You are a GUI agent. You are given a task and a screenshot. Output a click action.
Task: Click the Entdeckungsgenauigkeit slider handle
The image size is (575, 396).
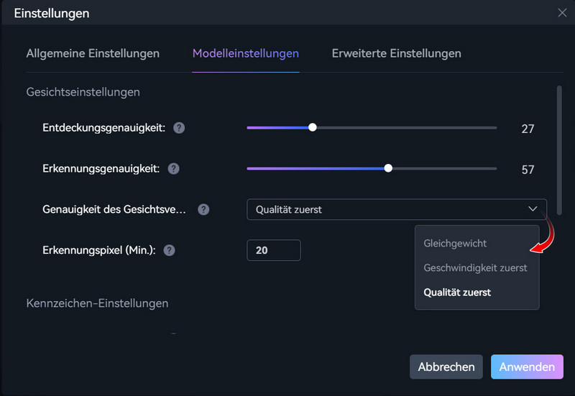click(x=313, y=128)
